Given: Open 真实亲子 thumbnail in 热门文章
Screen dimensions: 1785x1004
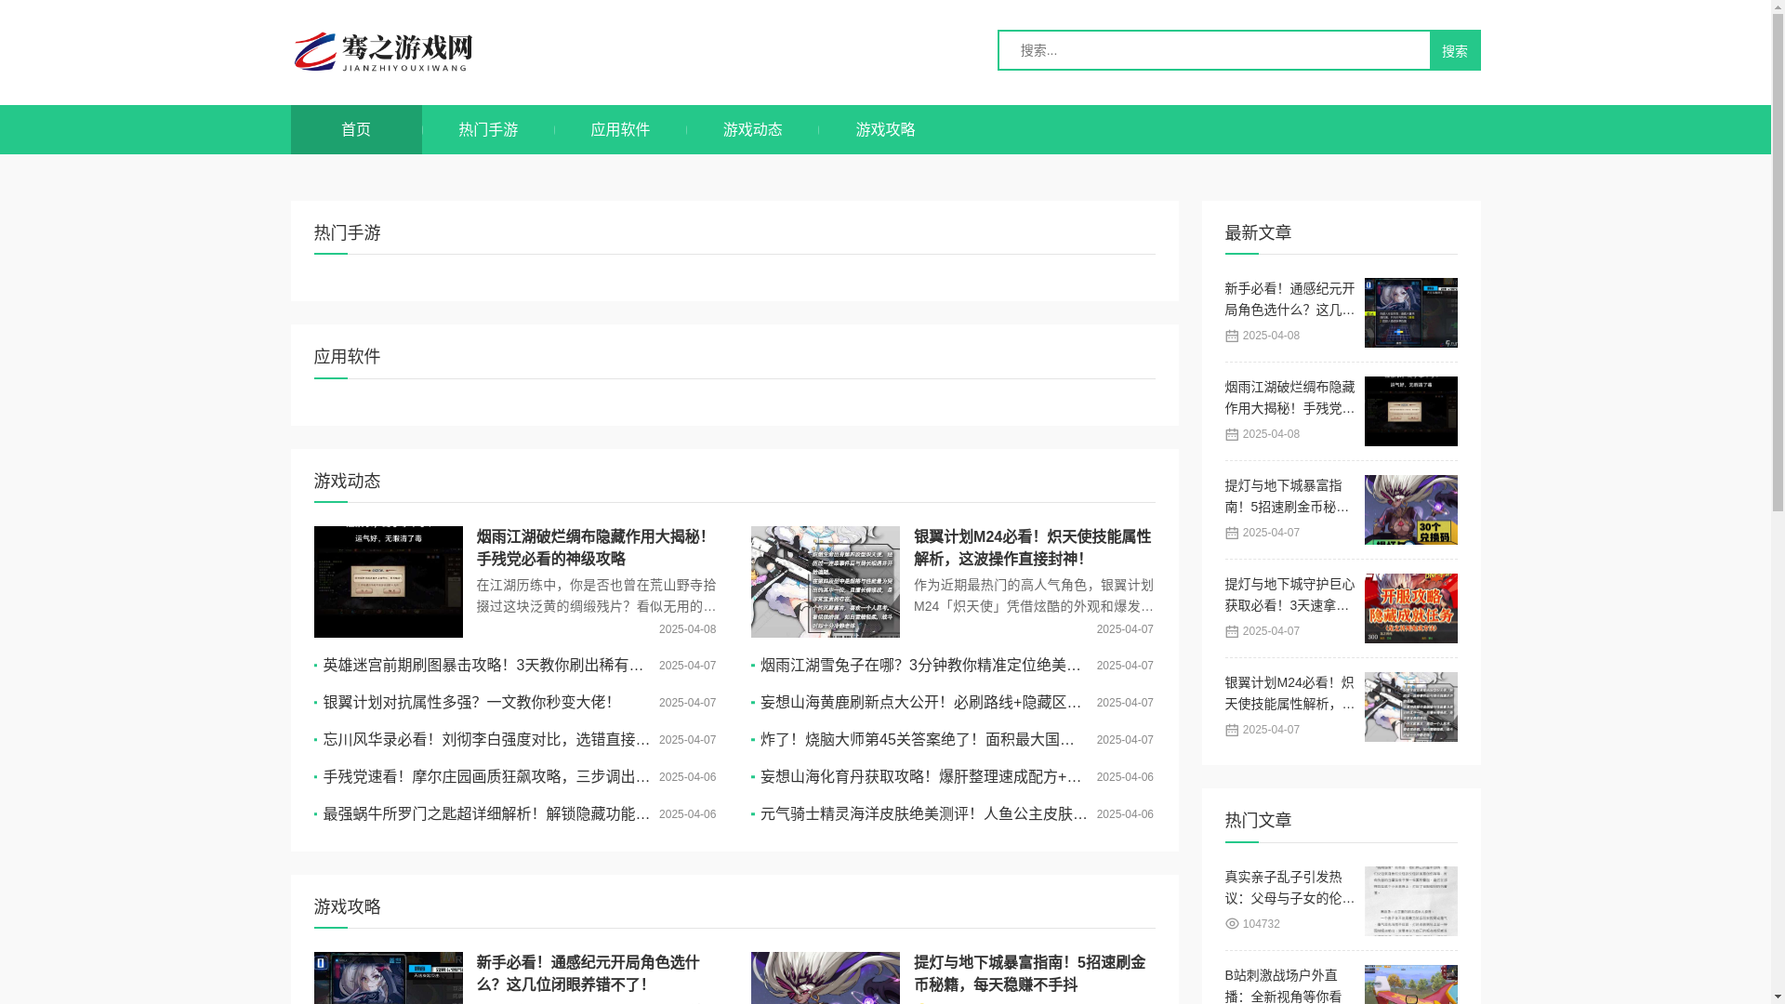Looking at the screenshot, I should [1410, 901].
